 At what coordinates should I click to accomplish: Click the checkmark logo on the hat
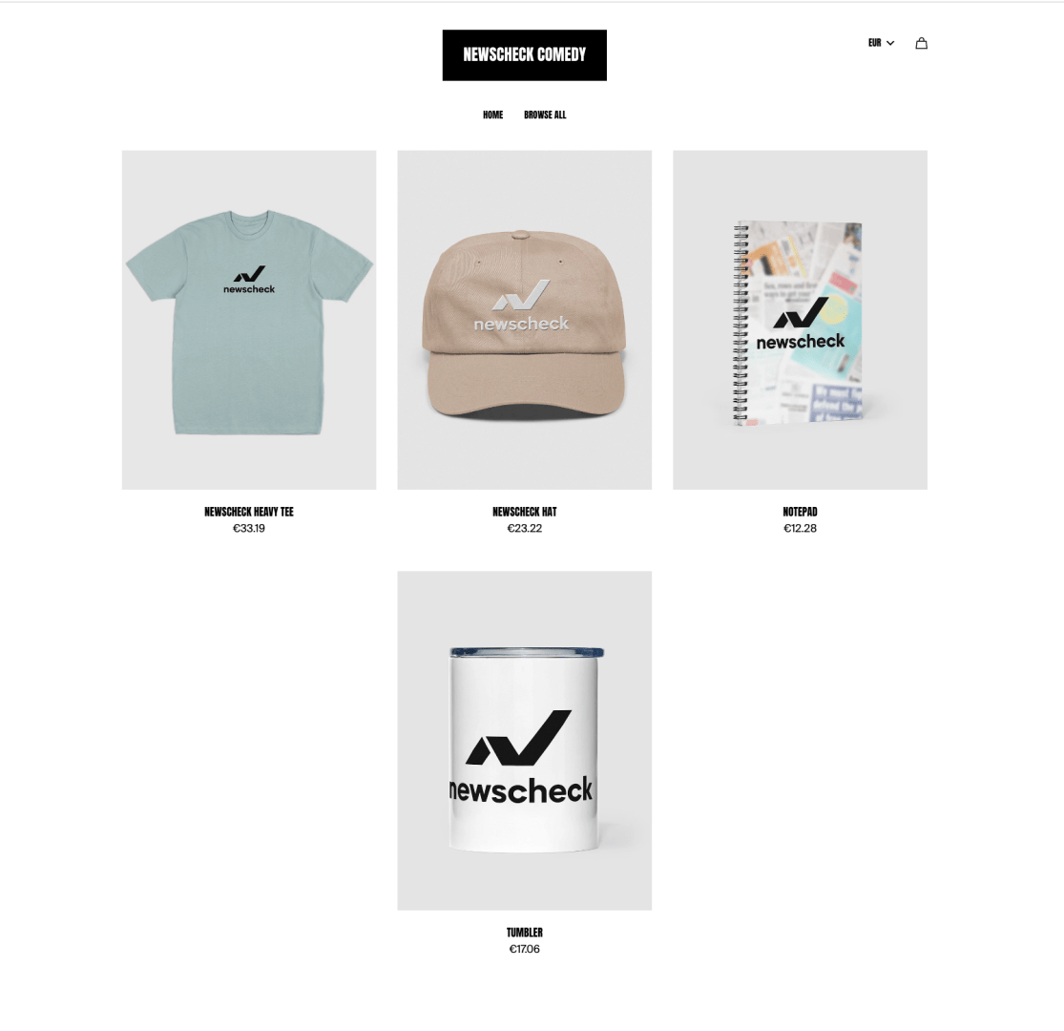(521, 295)
